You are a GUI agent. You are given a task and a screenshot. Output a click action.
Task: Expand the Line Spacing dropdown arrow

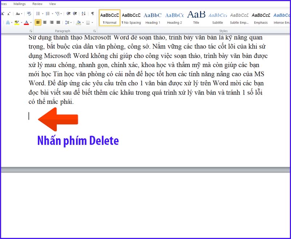(x=71, y=23)
